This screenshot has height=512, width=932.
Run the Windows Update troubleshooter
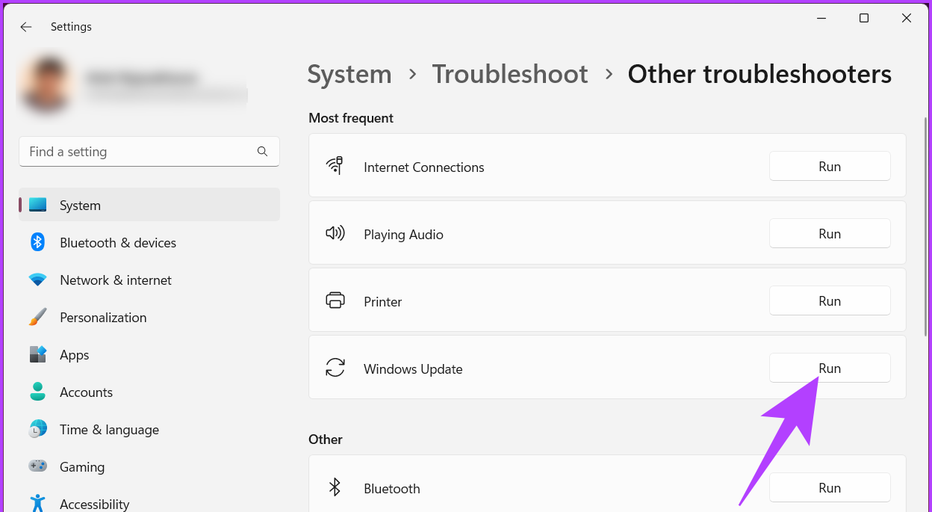pyautogui.click(x=830, y=368)
